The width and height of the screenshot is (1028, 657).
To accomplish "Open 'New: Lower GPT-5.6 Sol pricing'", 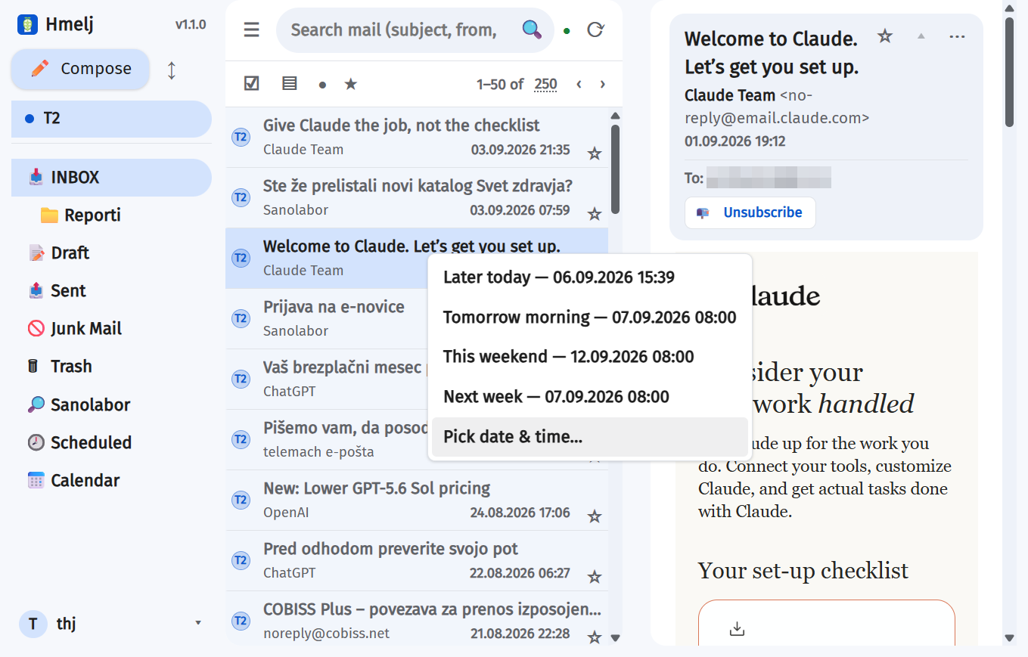I will coord(416,500).
